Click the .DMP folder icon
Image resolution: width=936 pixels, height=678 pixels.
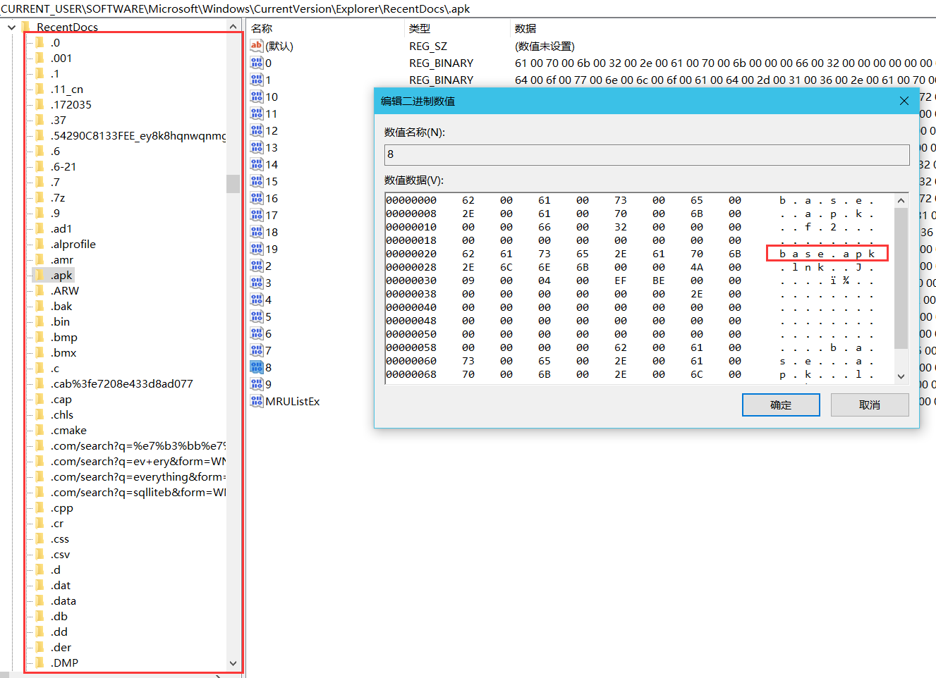(x=40, y=663)
